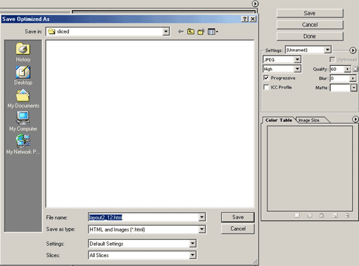Switch to the Image Size tab
The width and height of the screenshot is (359, 266).
309,120
